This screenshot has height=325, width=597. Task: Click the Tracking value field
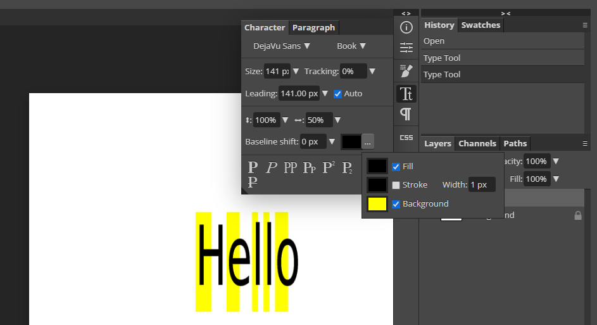click(353, 71)
